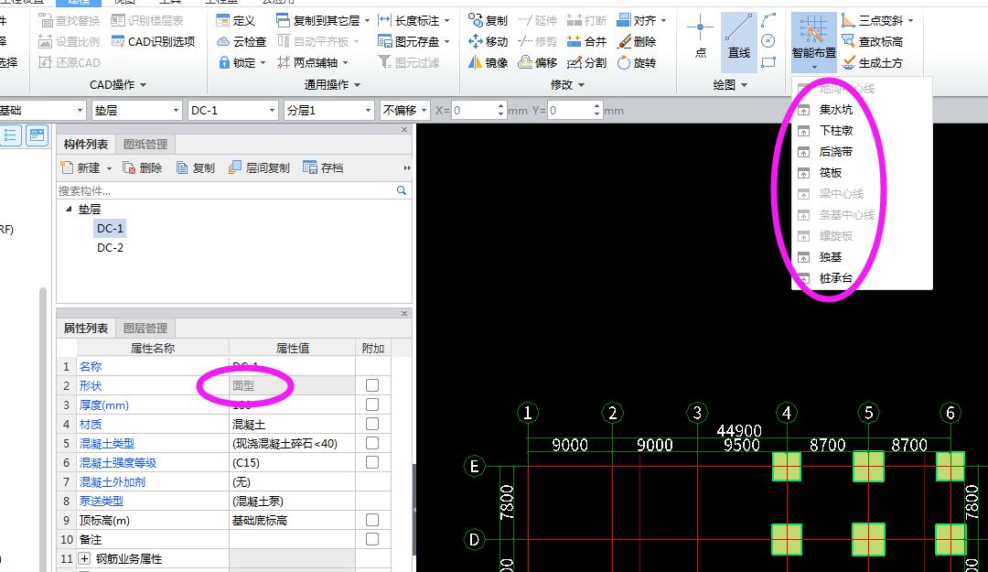
Task: Expand the CAD操作 group arrow
Action: [143, 85]
